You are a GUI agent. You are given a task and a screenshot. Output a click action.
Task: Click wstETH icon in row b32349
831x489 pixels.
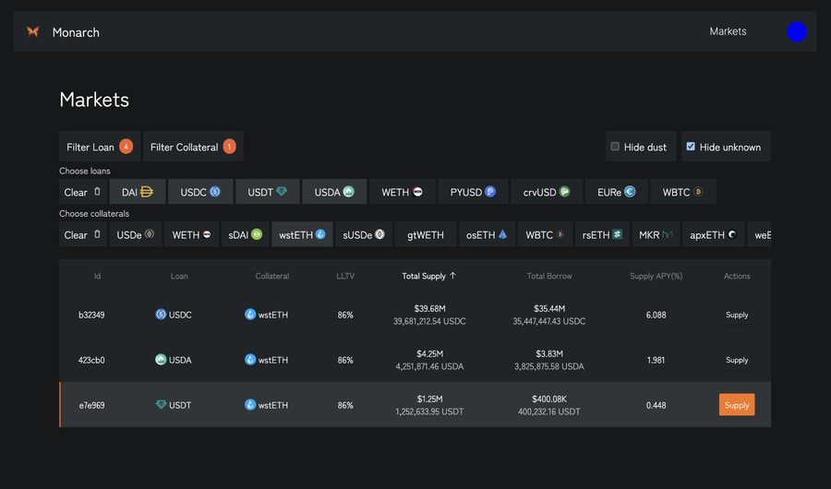point(250,315)
